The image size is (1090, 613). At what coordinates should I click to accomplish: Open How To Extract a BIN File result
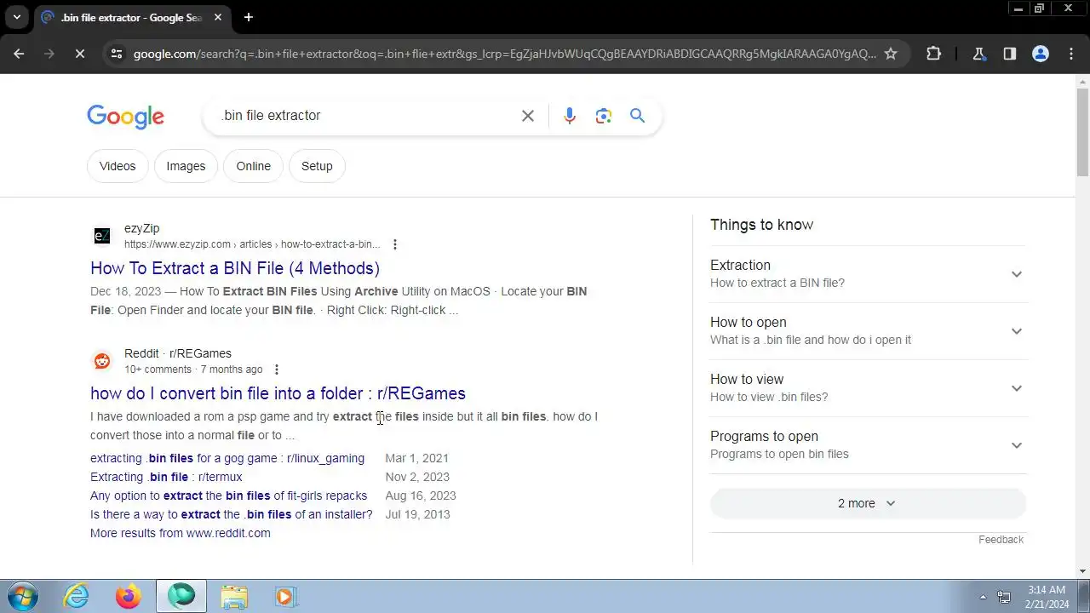[235, 268]
